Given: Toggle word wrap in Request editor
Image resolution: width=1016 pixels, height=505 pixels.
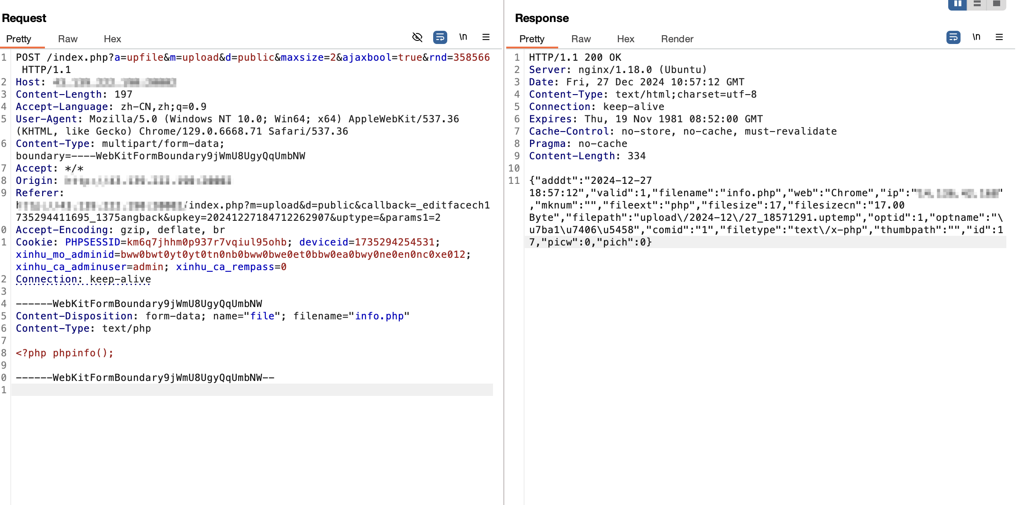Looking at the screenshot, I should click(440, 37).
